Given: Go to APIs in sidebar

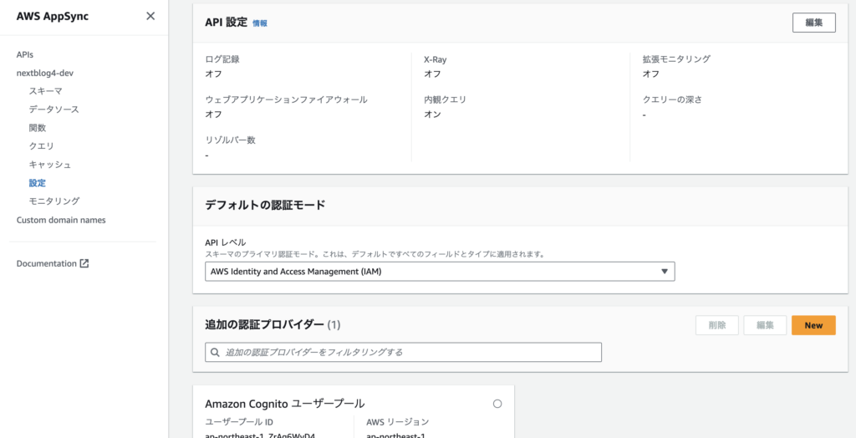Looking at the screenshot, I should [x=25, y=54].
